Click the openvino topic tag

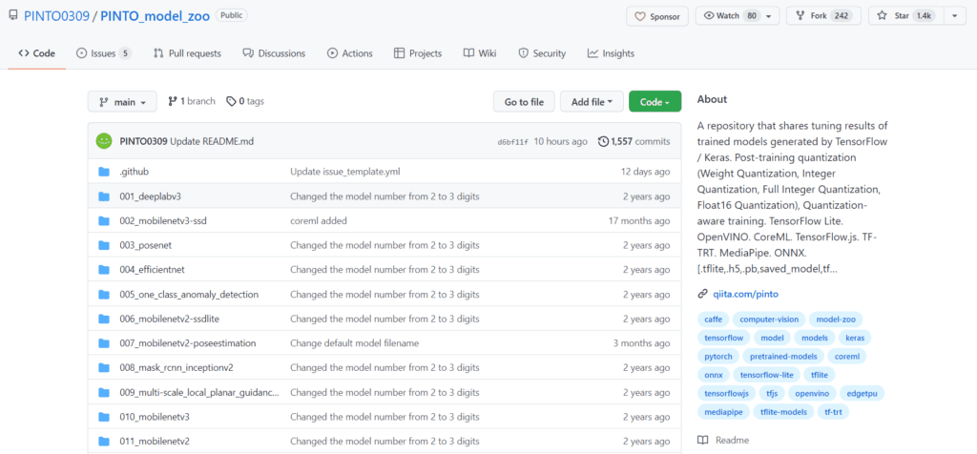coord(812,393)
